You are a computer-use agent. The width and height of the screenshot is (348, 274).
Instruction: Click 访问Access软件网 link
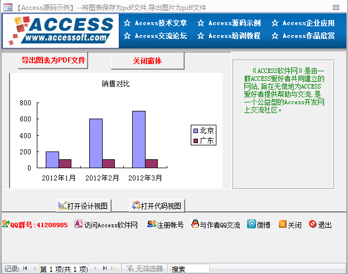coord(111,225)
